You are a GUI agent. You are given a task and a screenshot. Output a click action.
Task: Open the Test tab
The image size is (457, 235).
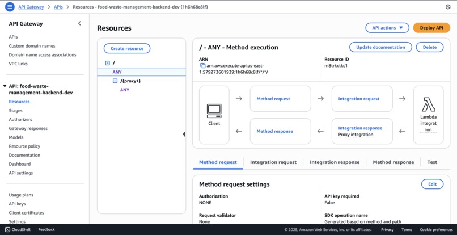click(432, 162)
